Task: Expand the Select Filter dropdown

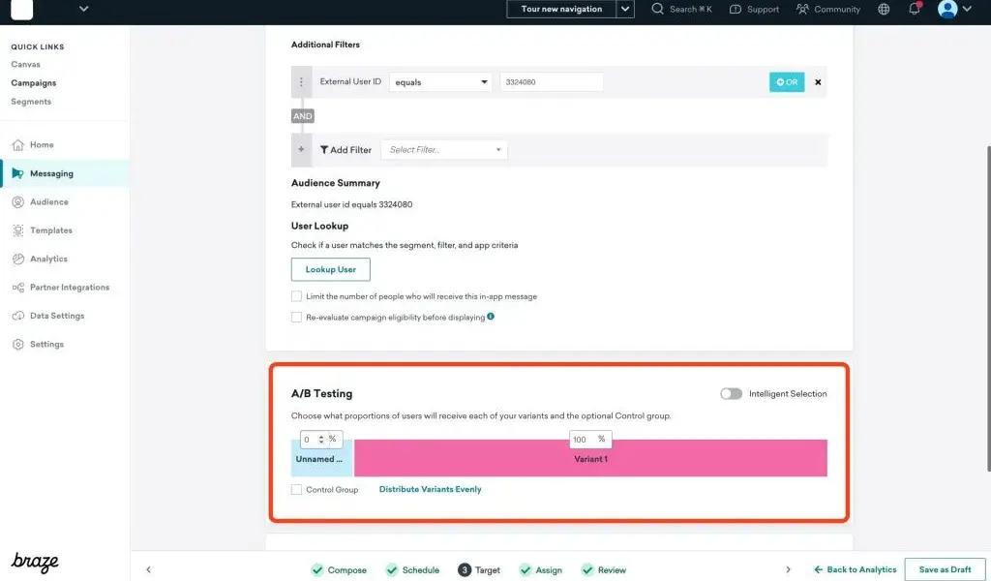Action: click(x=444, y=150)
